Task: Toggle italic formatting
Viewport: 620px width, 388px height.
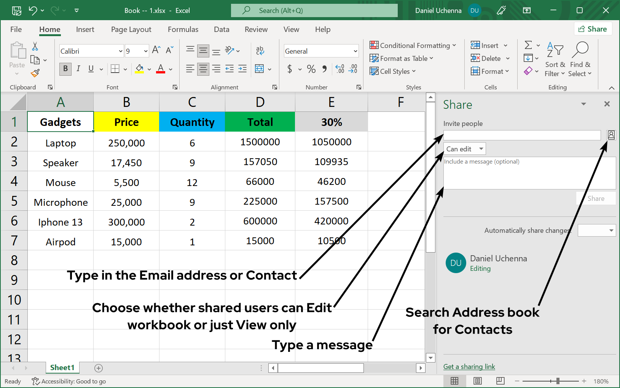Action: coord(78,69)
